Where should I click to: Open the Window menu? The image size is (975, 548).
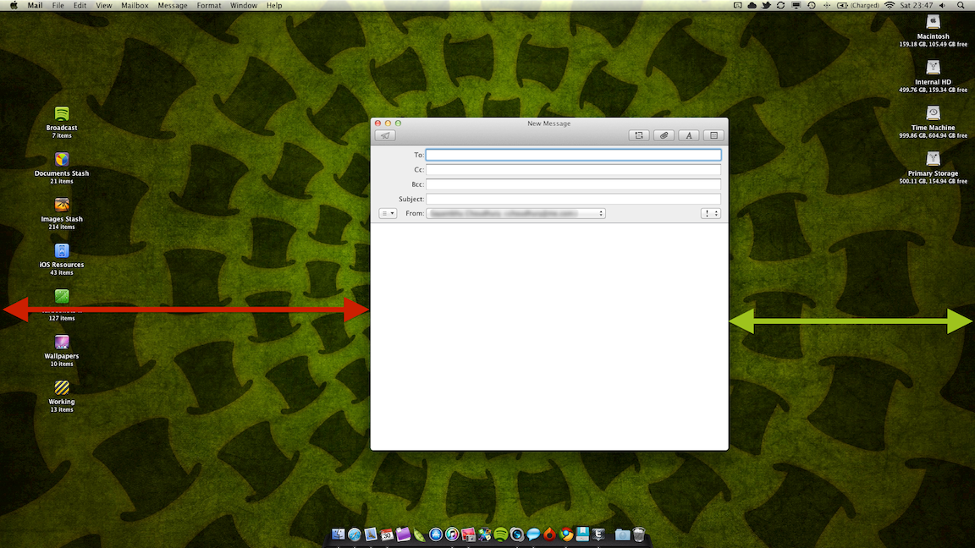(x=244, y=6)
